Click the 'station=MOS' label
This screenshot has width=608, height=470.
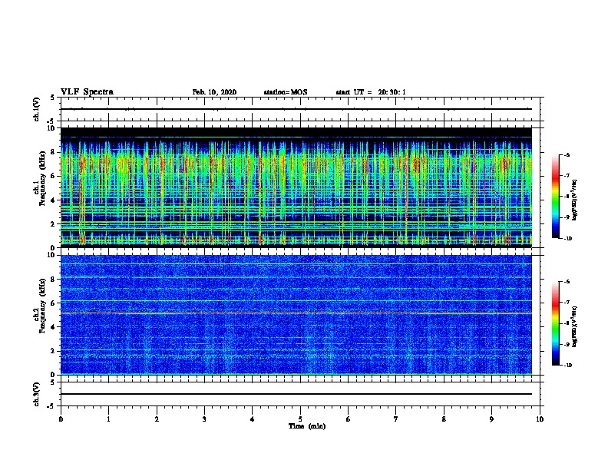coord(286,92)
